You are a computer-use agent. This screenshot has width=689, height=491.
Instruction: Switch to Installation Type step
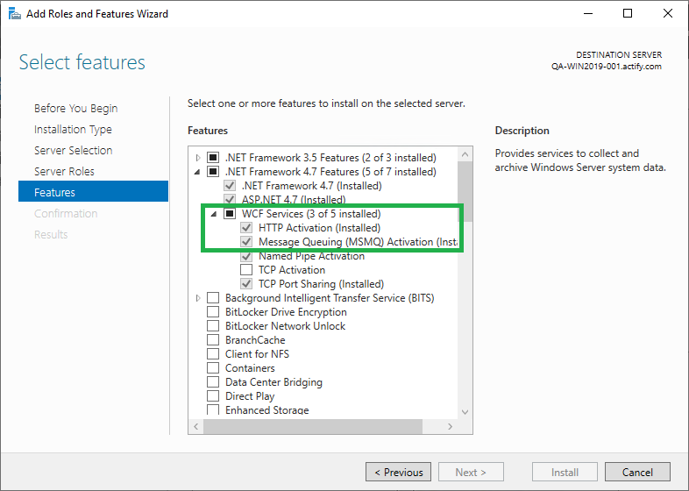pos(73,130)
